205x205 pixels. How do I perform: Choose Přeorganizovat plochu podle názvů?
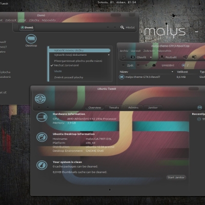78,61
